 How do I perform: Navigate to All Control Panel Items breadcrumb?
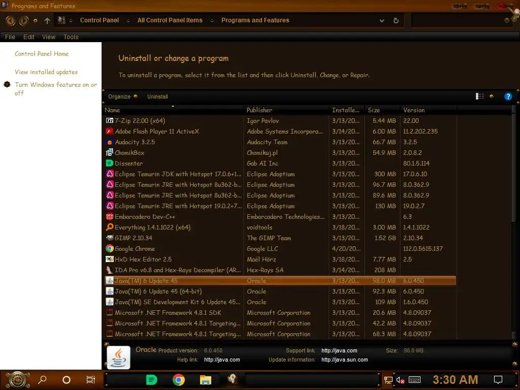point(170,20)
